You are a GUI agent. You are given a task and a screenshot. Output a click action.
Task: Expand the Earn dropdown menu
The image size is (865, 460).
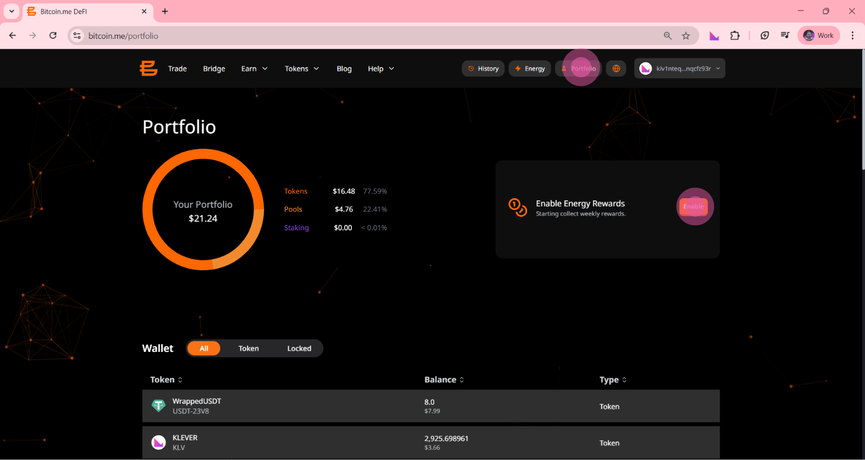[254, 69]
